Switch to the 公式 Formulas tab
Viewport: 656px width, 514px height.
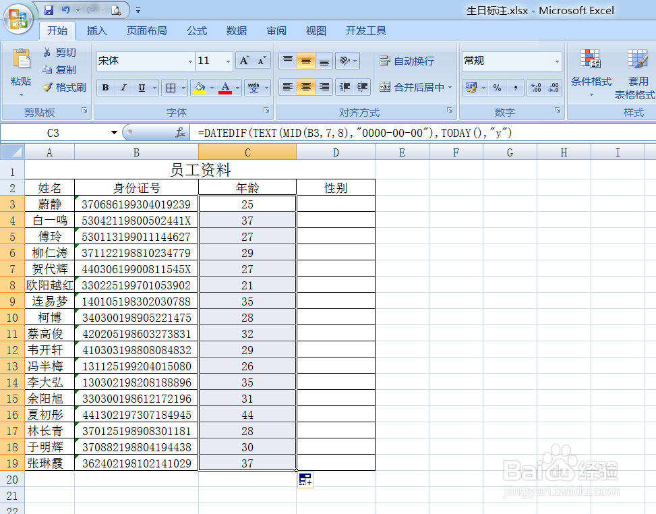197,30
